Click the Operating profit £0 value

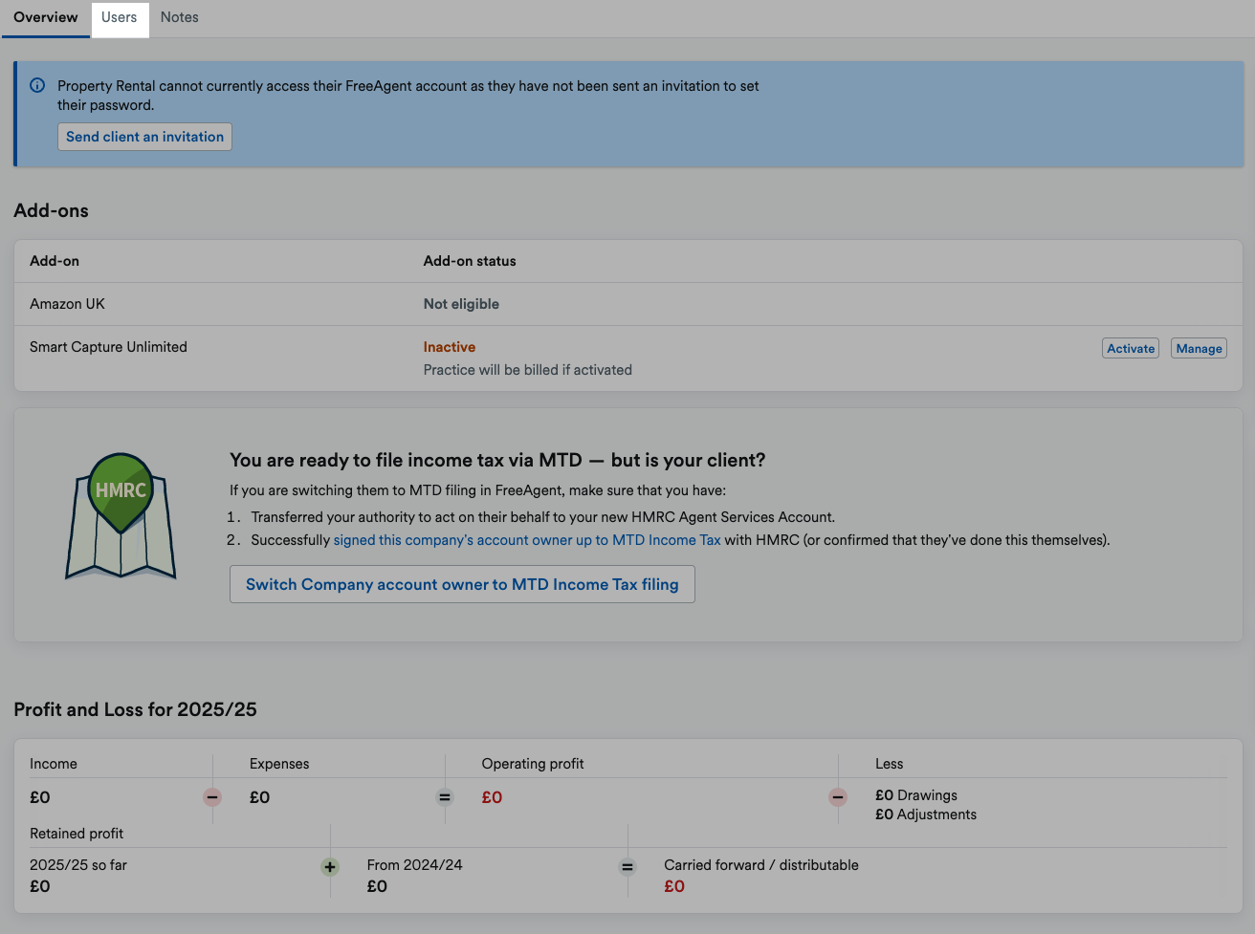492,797
